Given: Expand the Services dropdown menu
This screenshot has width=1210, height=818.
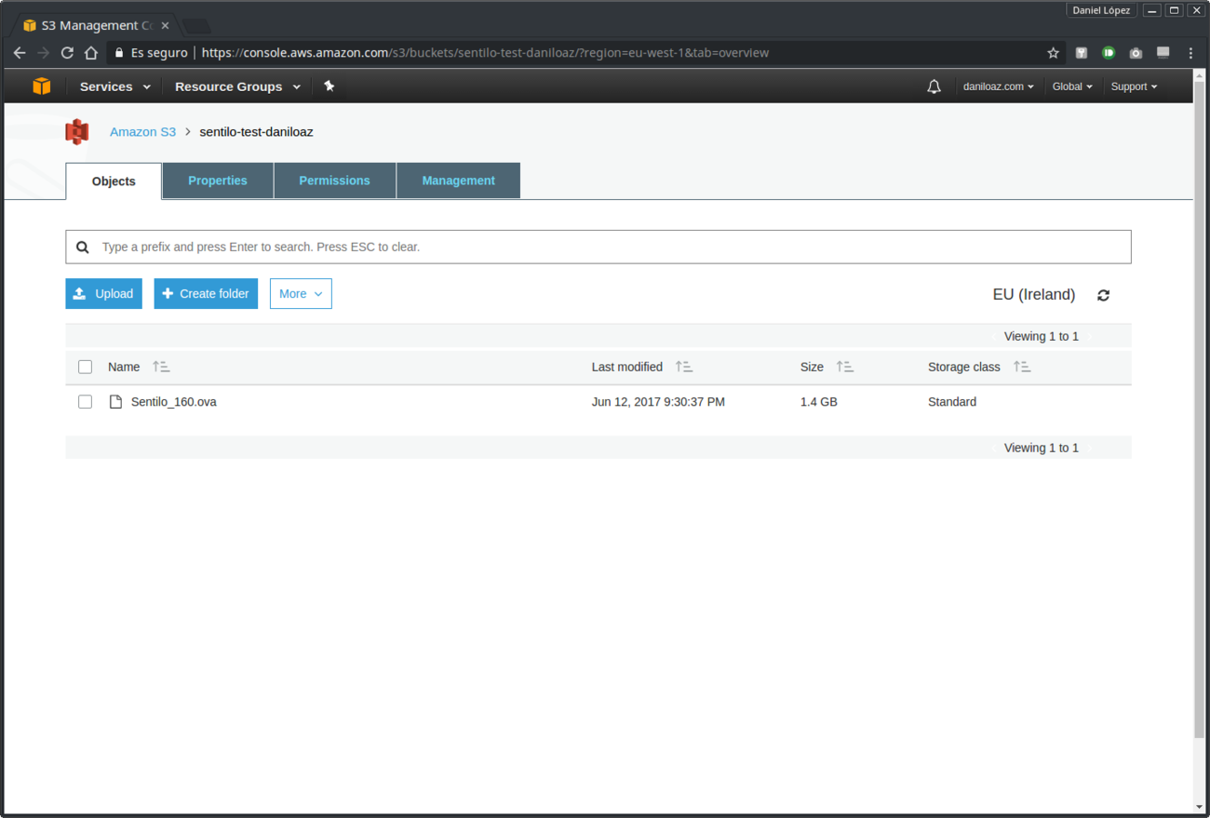Looking at the screenshot, I should 114,87.
